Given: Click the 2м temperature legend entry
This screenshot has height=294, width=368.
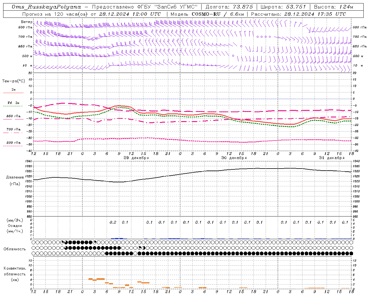Looking at the screenshot, I should (14, 90).
